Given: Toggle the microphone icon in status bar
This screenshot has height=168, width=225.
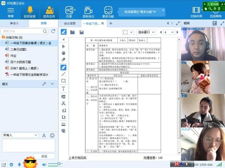Looking at the screenshot, I should pyautogui.click(x=19, y=164).
